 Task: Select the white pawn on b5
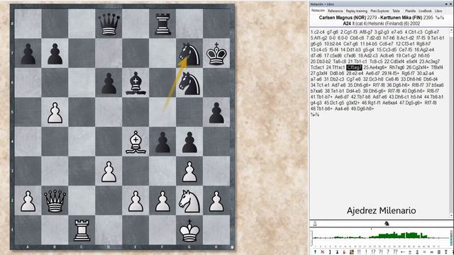point(55,113)
